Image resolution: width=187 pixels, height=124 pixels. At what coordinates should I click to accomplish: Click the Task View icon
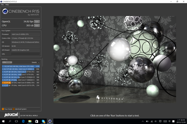[x=16, y=121]
